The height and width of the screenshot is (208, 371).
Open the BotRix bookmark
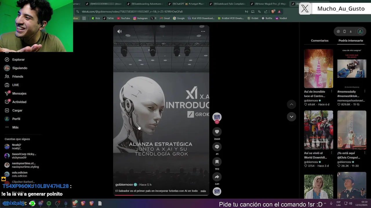click(267, 18)
